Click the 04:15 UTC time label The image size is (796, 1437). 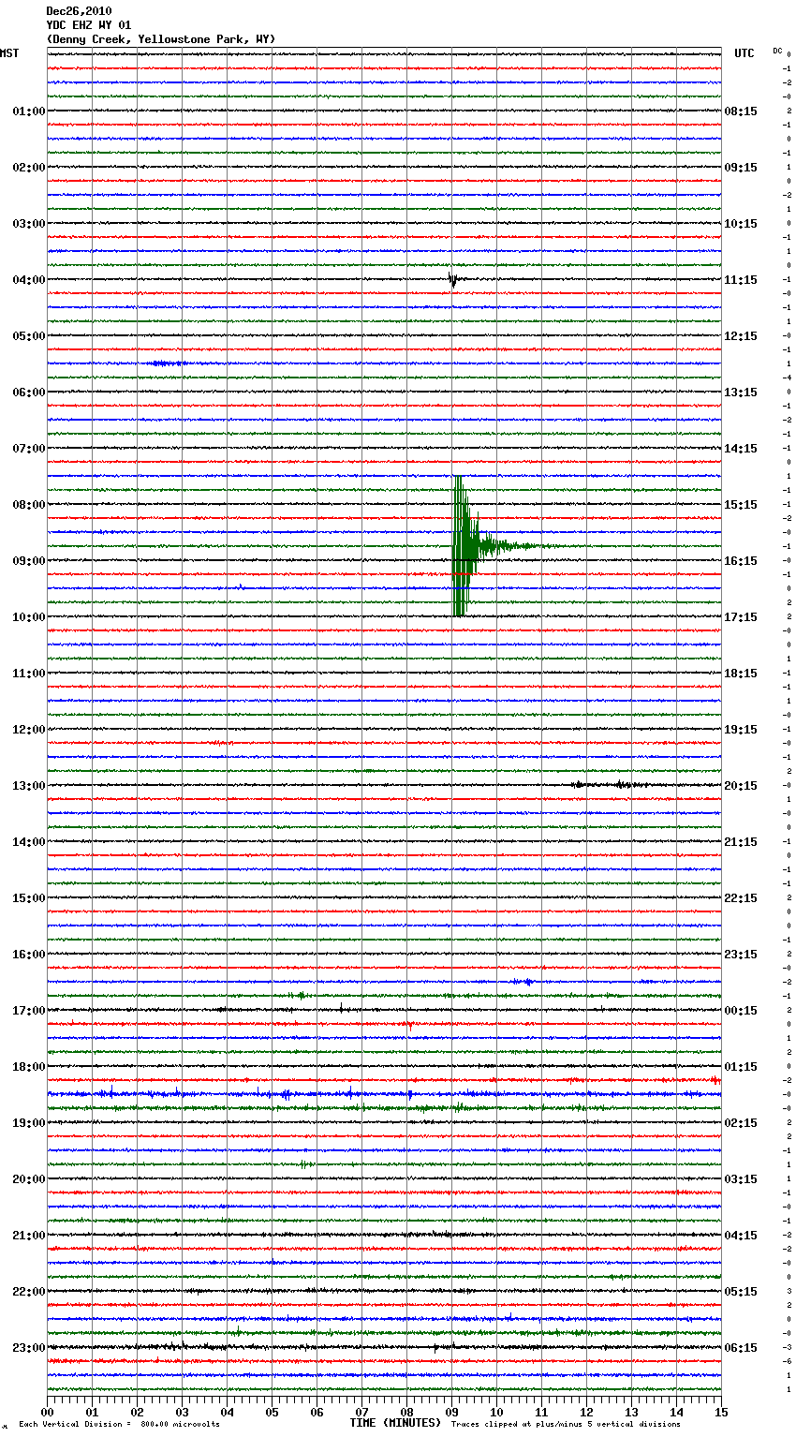(741, 1236)
